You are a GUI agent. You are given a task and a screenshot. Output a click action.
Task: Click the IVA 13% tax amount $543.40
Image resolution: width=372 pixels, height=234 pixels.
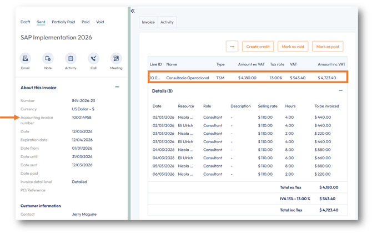[328, 199]
